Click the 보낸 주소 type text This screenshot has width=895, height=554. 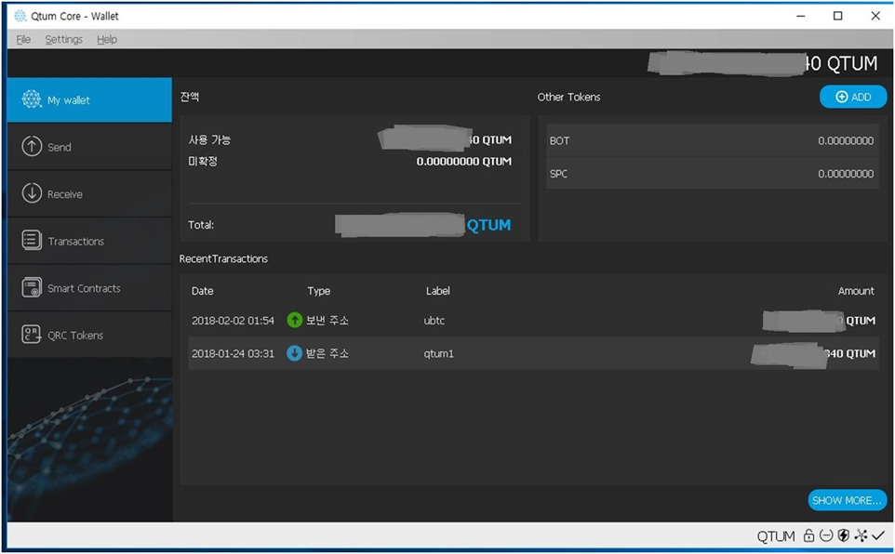coord(327,321)
